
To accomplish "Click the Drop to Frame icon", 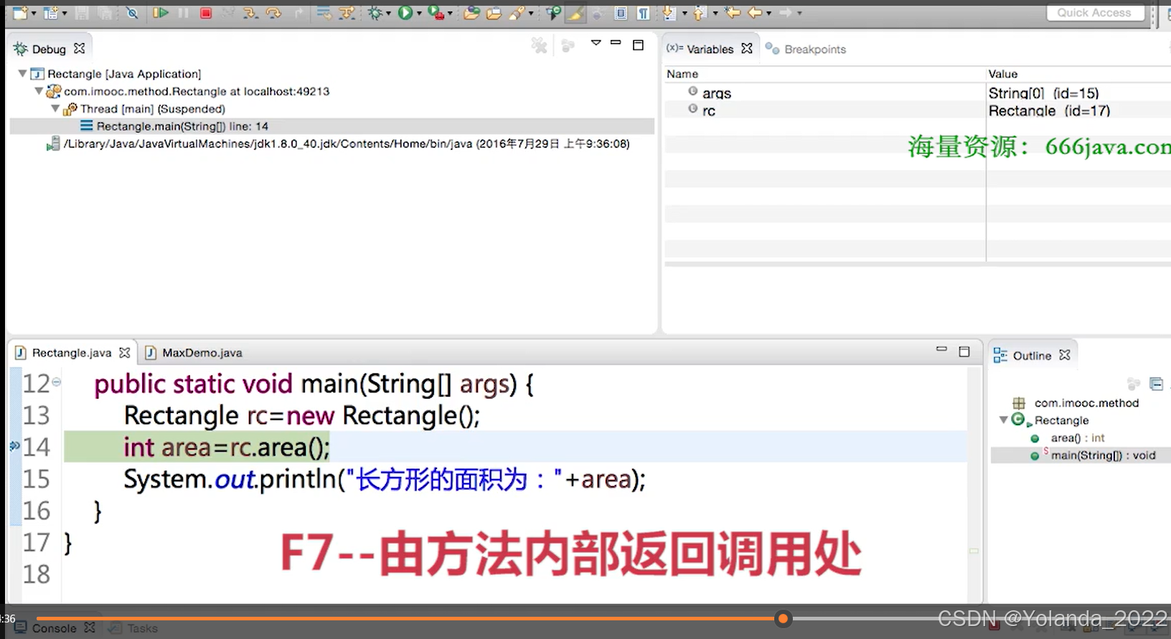I will [x=324, y=13].
